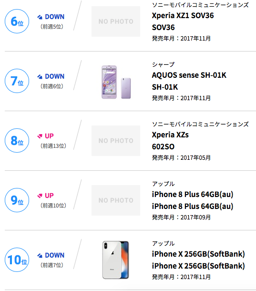Open the AQUOS sense SH-01K title link
The image size is (256, 291).
[x=189, y=75]
